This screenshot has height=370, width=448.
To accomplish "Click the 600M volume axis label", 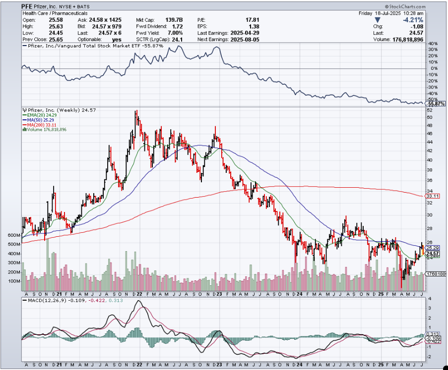I will 14,235.
